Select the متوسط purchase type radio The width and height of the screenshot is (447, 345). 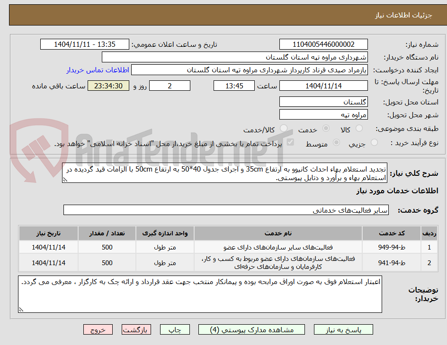point(336,143)
